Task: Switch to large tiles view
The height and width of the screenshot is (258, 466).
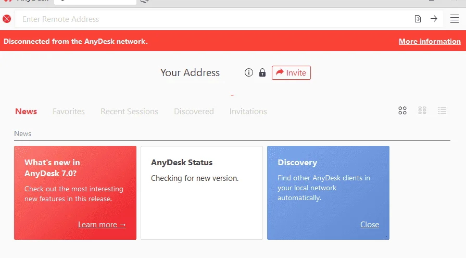Action: click(402, 110)
